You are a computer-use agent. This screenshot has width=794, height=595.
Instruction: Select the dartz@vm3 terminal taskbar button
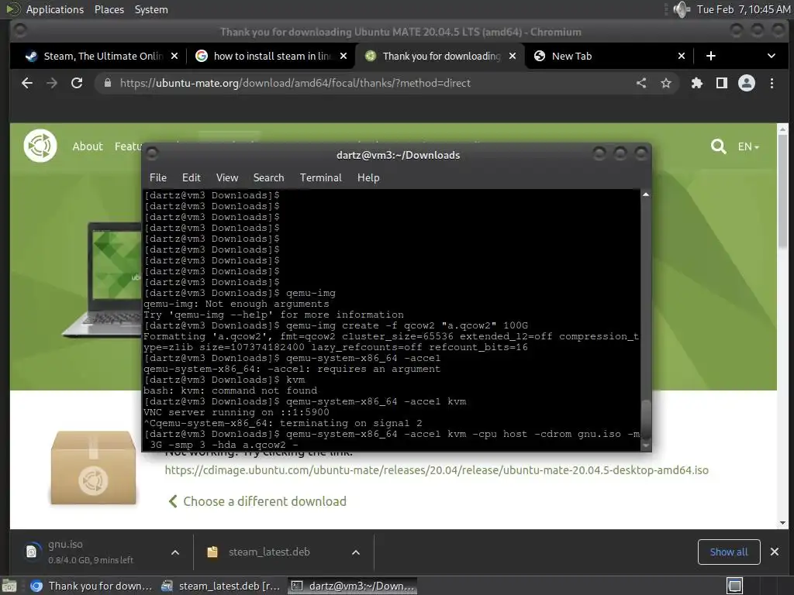point(353,586)
